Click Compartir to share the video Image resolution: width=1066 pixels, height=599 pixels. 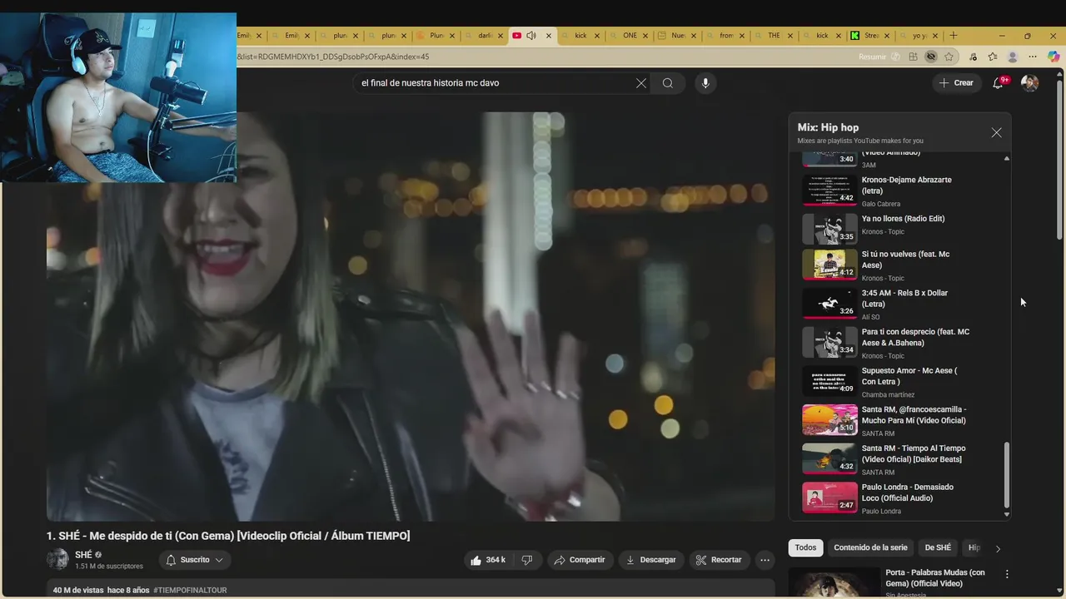(x=580, y=560)
